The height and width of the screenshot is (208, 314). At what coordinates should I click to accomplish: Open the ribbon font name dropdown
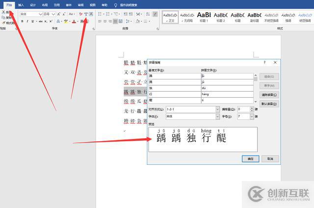click(x=40, y=14)
